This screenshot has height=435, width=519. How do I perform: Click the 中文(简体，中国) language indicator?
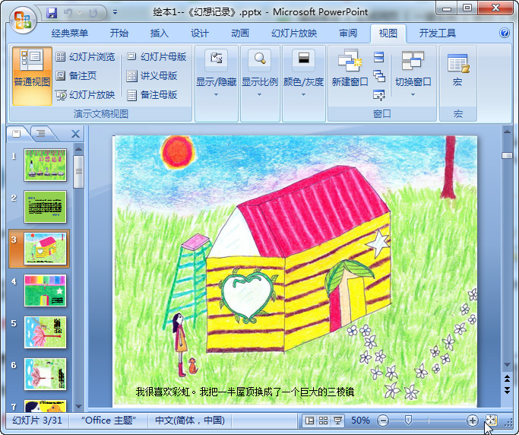coord(190,421)
